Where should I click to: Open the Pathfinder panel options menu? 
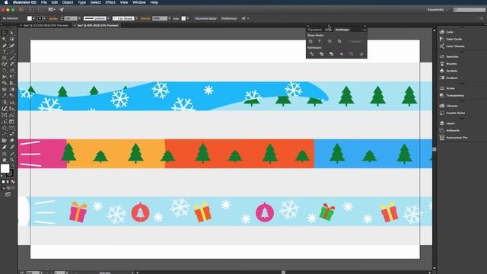364,30
